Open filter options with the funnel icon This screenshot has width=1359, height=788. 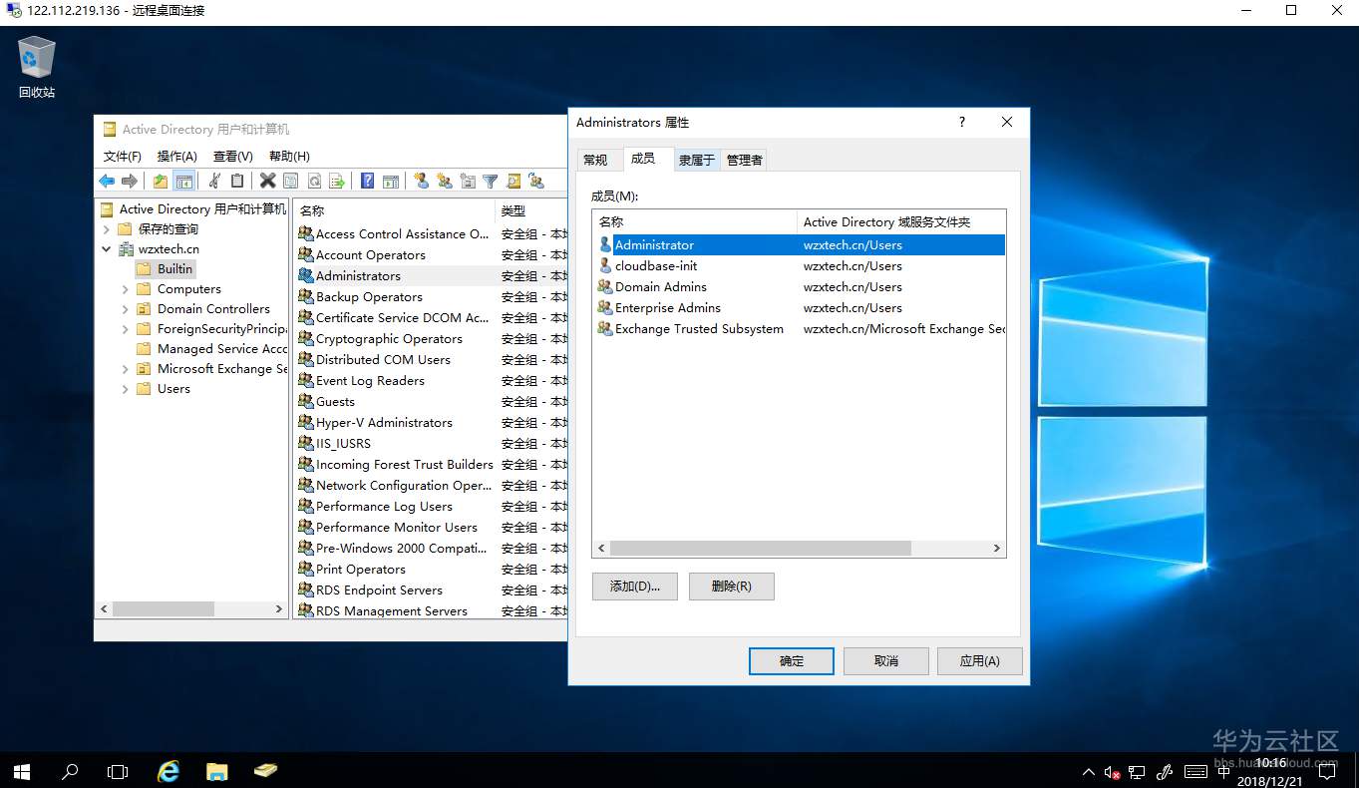490,181
